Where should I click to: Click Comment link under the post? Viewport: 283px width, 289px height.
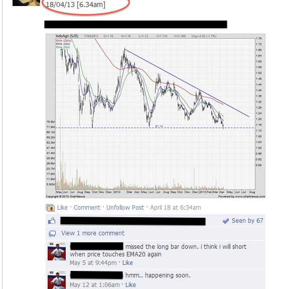point(87,208)
